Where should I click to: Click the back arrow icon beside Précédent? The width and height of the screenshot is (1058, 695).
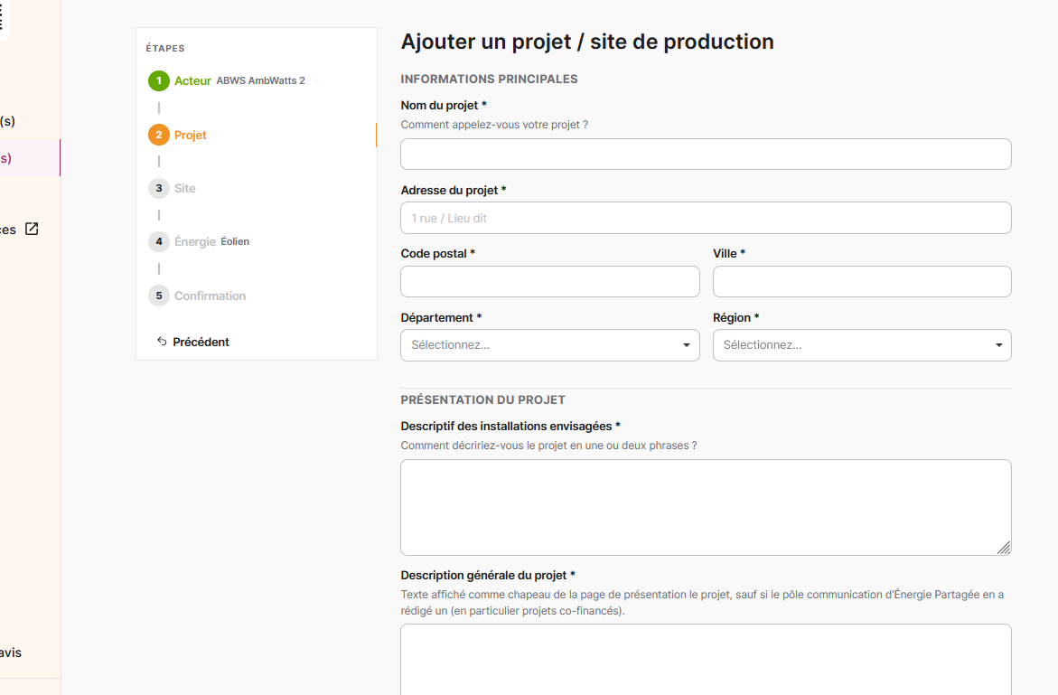coord(162,342)
